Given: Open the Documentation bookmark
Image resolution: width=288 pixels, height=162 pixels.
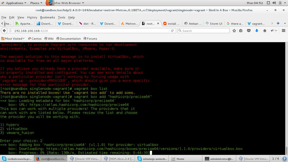Looking at the screenshot, I should pos(69,39).
